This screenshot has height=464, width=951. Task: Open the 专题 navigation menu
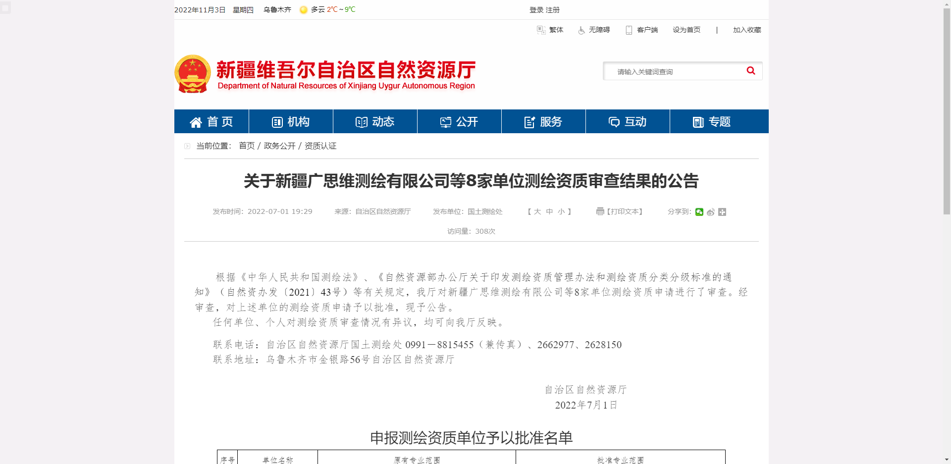719,121
